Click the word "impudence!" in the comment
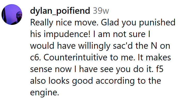 pyautogui.click(x=67, y=34)
